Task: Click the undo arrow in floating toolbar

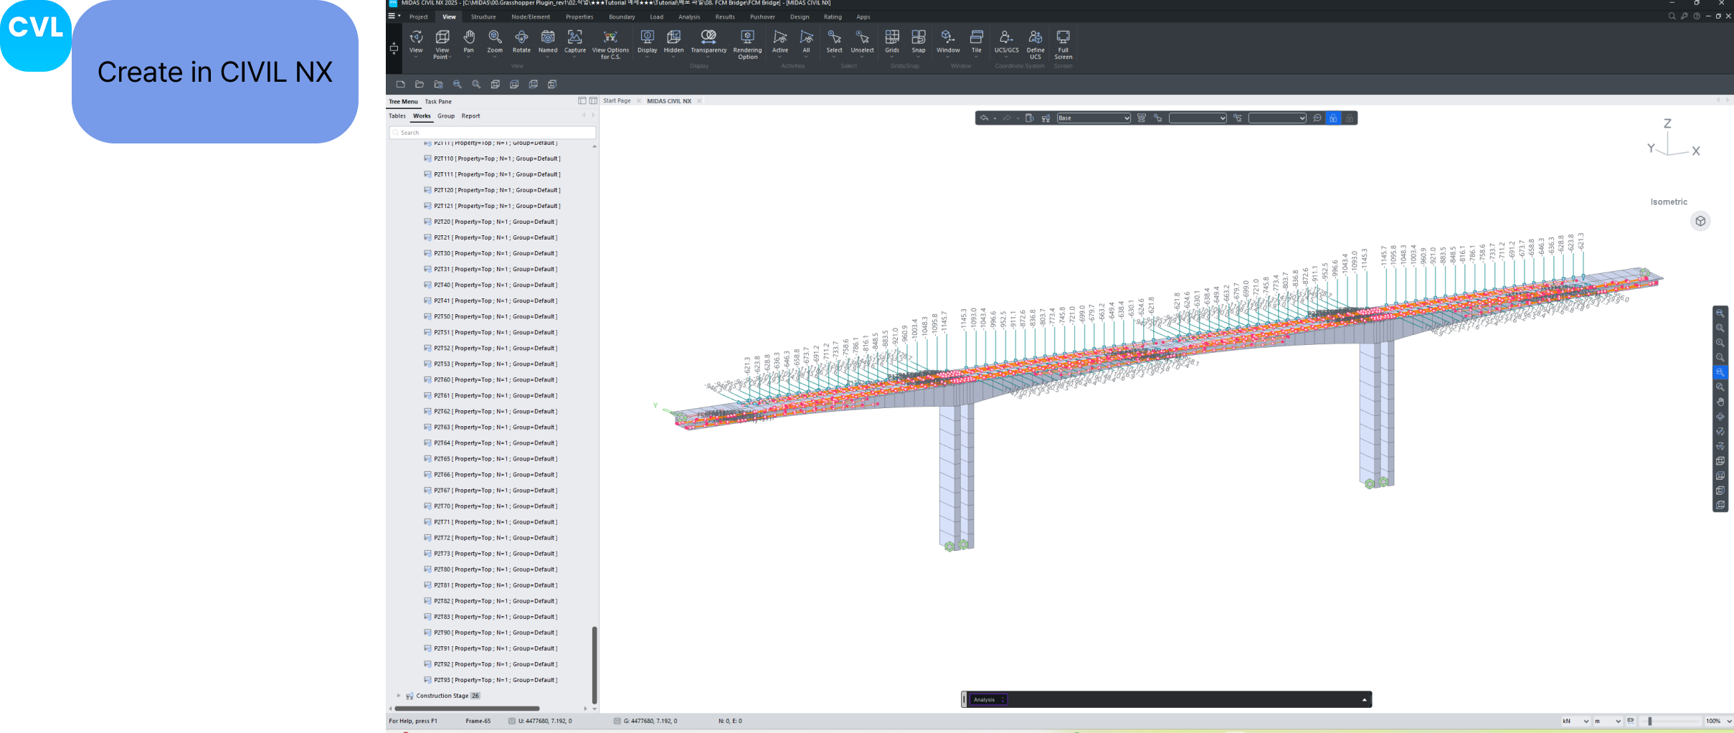Action: coord(984,118)
